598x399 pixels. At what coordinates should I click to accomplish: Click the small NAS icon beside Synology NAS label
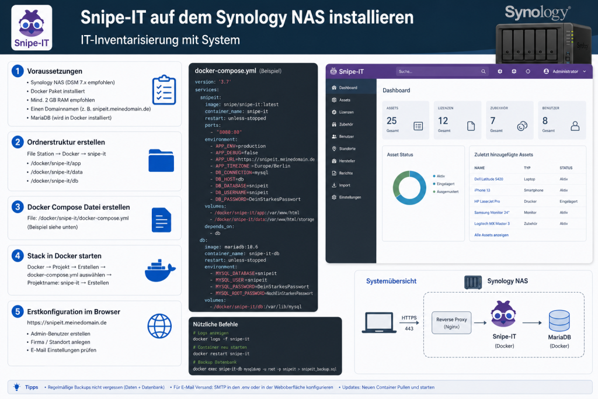coord(473,282)
